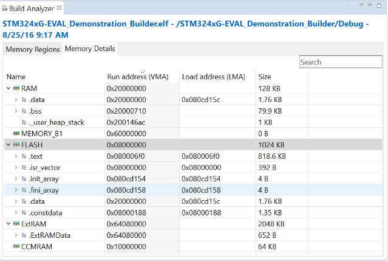Viewport: 388px width, 261px height.
Task: Collapse the ExtRAM memory region
Action: click(9, 224)
